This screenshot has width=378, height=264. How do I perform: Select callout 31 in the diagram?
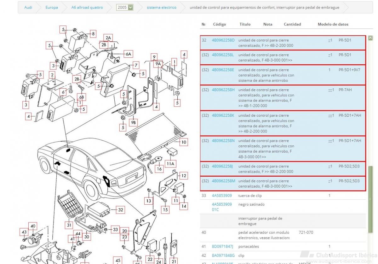point(69,225)
